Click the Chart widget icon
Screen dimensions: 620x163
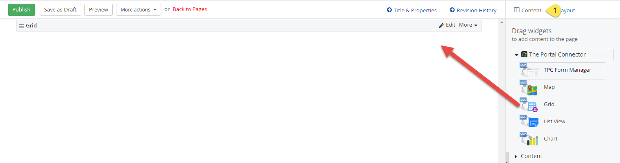tap(529, 139)
